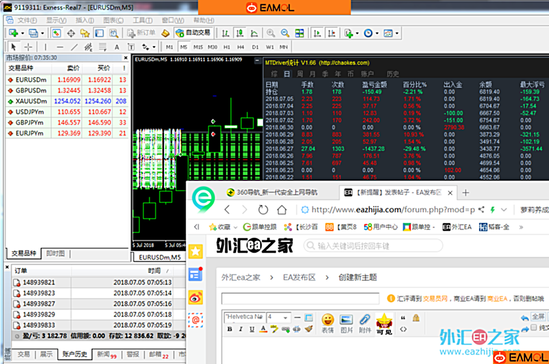This screenshot has width=549, height=364.
Task: Open the 图表(C) menu
Action: pos(114,20)
